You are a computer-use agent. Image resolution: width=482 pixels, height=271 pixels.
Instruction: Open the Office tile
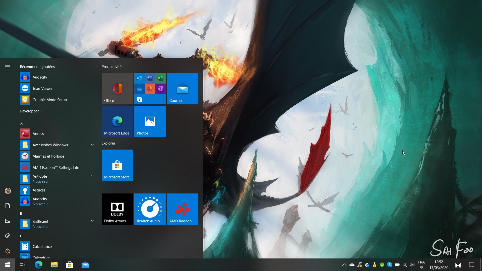point(117,89)
